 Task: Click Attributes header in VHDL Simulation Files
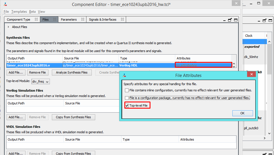point(207,139)
